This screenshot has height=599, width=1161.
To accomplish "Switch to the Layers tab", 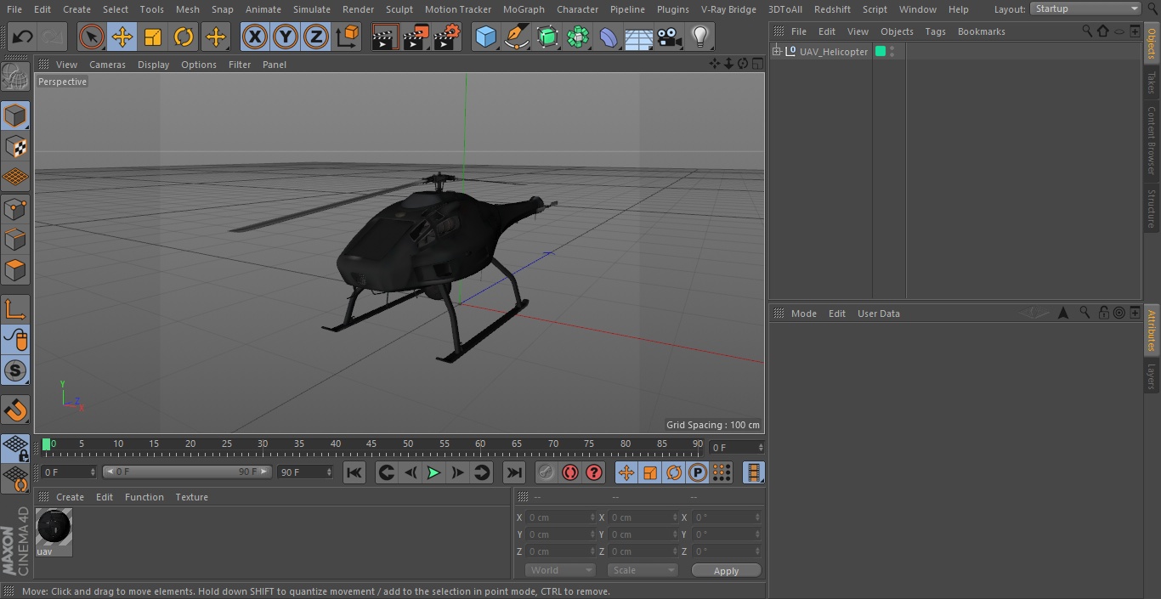I will pyautogui.click(x=1152, y=376).
